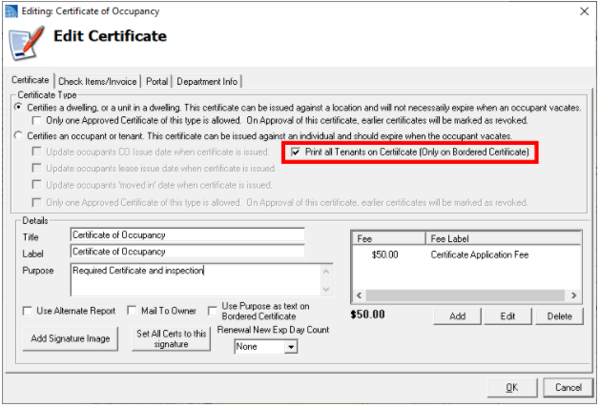Click into the Title input field
Image resolution: width=600 pixels, height=407 pixels.
point(188,234)
